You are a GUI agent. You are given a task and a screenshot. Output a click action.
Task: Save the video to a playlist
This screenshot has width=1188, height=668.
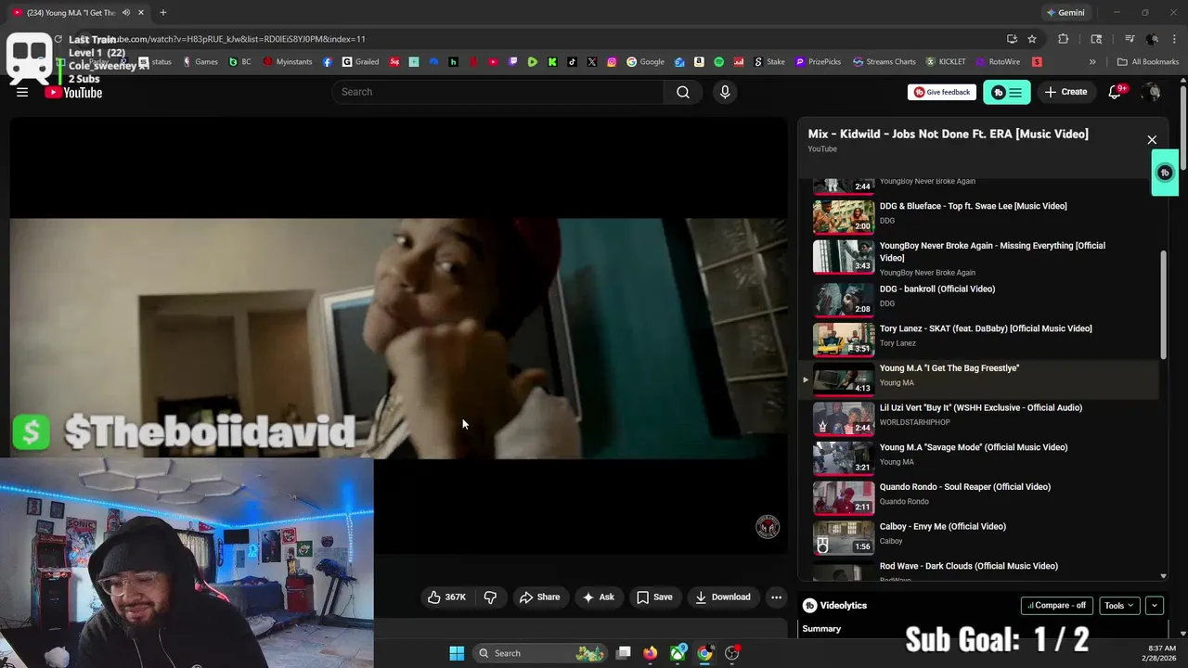click(654, 597)
